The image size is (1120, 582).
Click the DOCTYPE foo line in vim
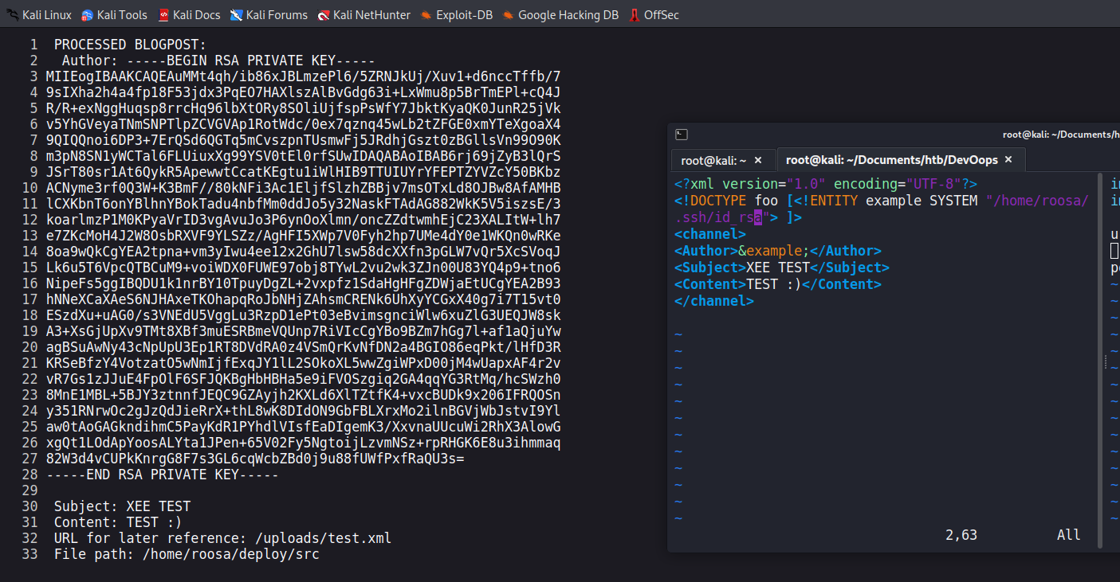[x=881, y=201]
